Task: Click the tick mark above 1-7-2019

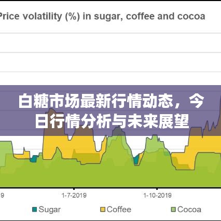Action: click(74, 189)
